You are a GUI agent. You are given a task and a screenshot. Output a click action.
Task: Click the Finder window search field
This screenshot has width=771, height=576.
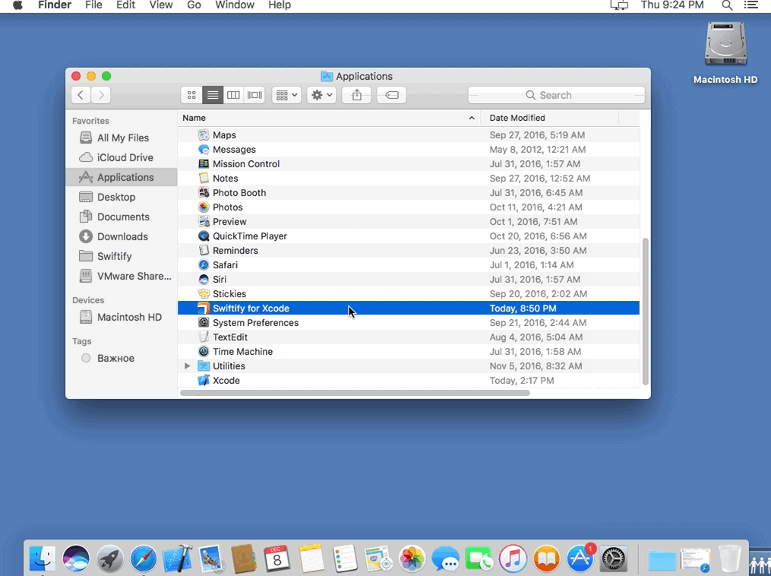click(556, 95)
